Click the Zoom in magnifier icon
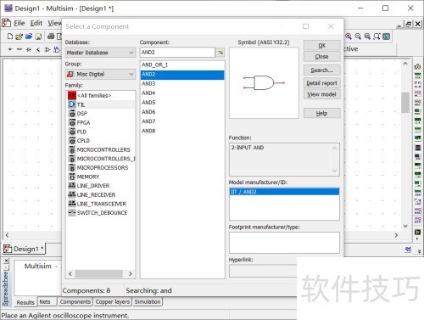The image size is (424, 320). pyautogui.click(x=349, y=36)
